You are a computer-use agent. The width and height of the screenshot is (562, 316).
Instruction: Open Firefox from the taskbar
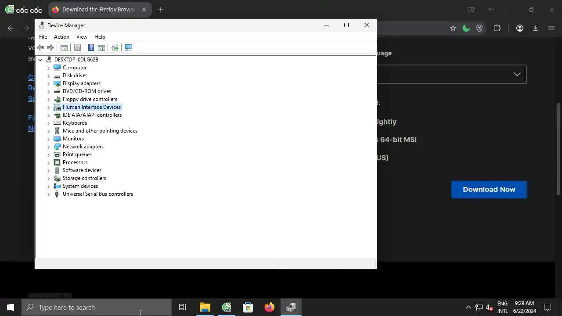(270, 307)
